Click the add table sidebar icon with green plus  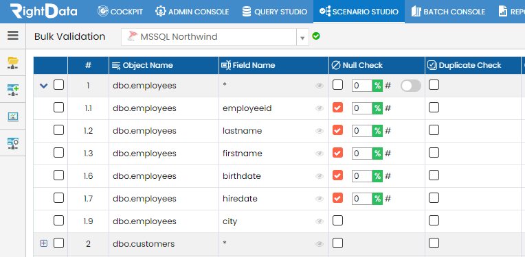coord(13,90)
